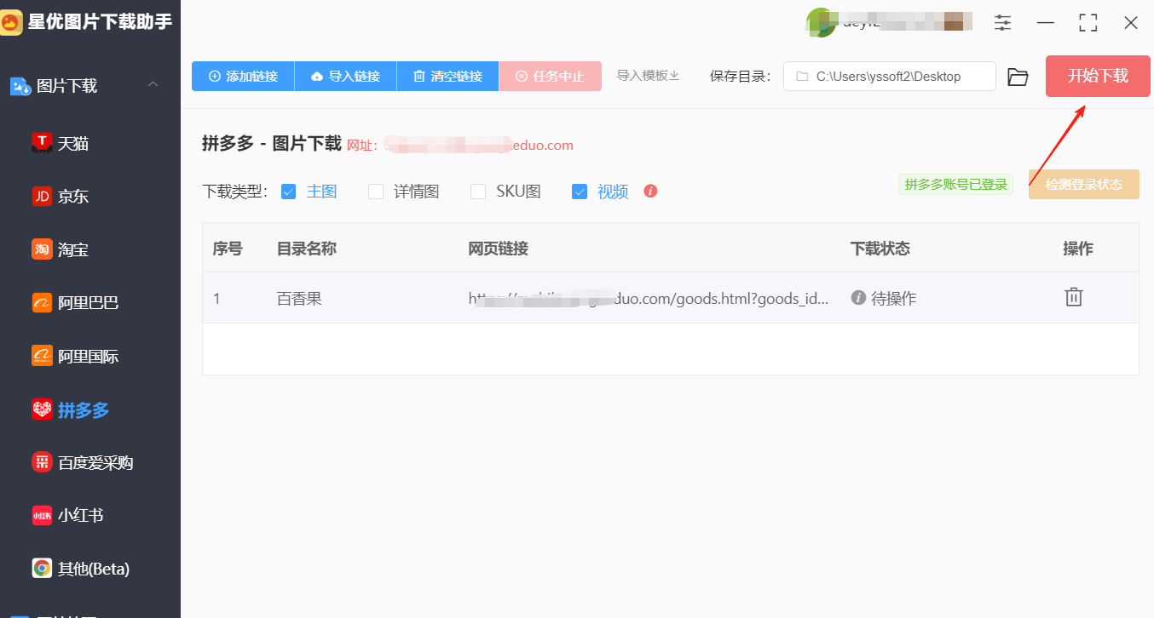
Task: Click the 小红书 red icon
Action: coord(42,515)
